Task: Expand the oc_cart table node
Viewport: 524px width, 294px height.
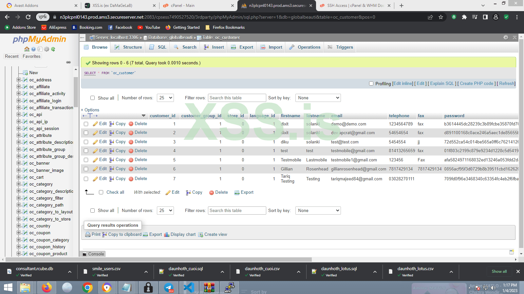Action: point(19,177)
